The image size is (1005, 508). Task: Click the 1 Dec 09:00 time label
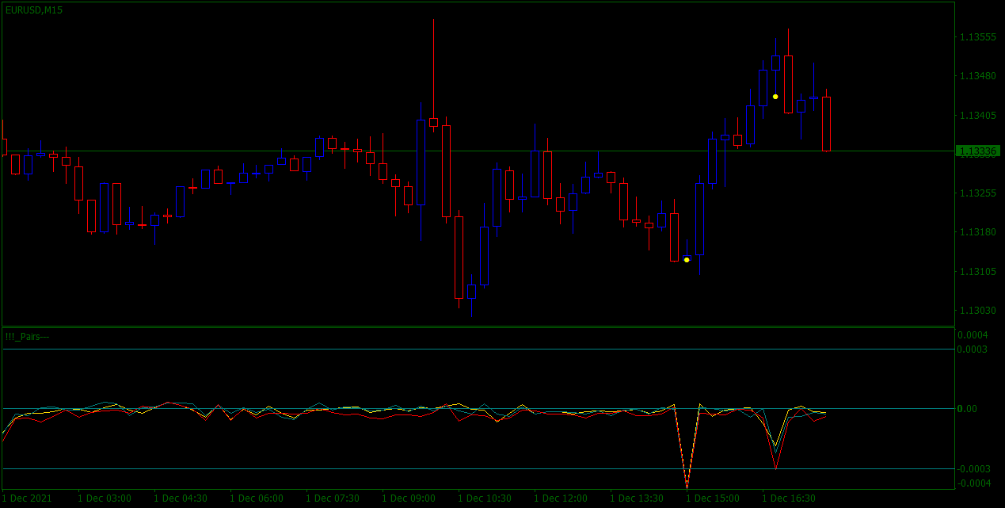[409, 498]
